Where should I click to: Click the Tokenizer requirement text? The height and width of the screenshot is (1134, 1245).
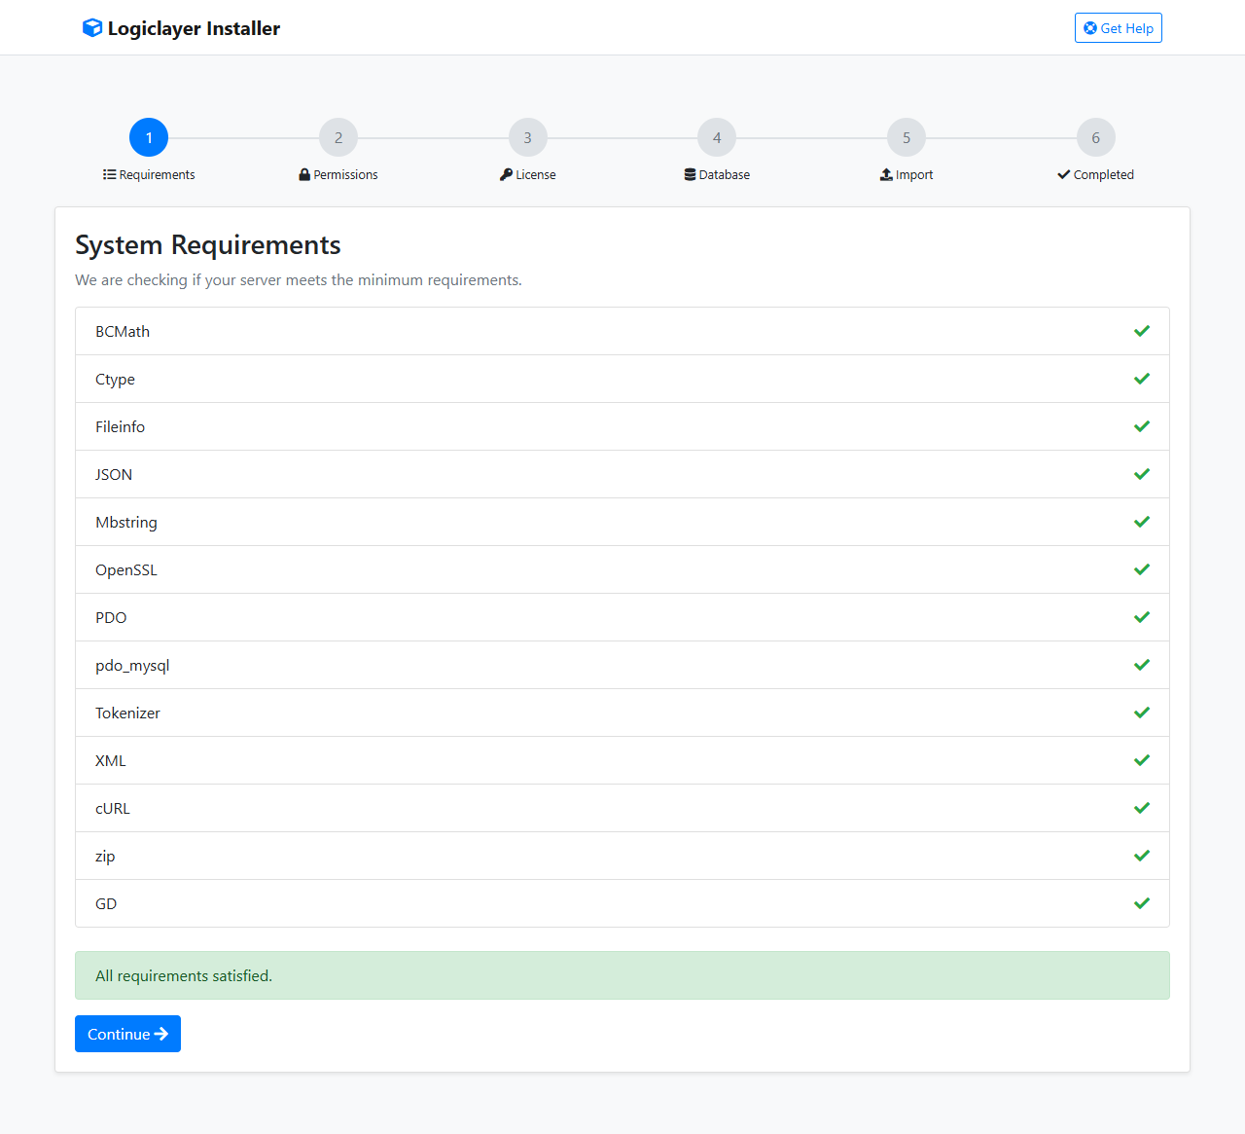click(x=127, y=713)
